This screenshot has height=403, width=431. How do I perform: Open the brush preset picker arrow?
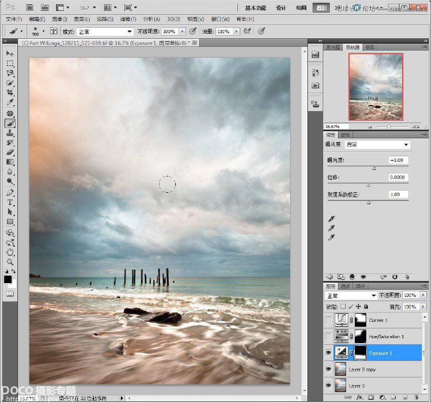(x=44, y=31)
